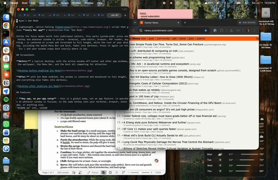Reload the Hacker News page in Chrome
This screenshot has height=180, width=278.
(x=133, y=30)
